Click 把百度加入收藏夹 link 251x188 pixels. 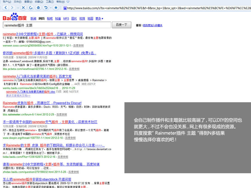point(153,25)
